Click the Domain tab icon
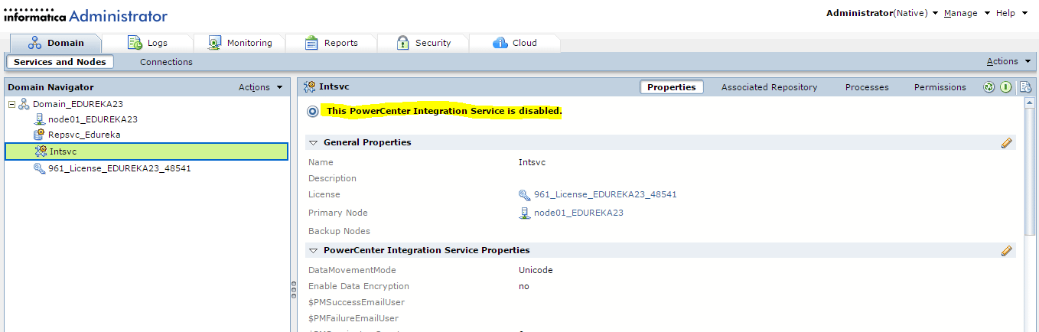The image size is (1039, 332). click(34, 43)
